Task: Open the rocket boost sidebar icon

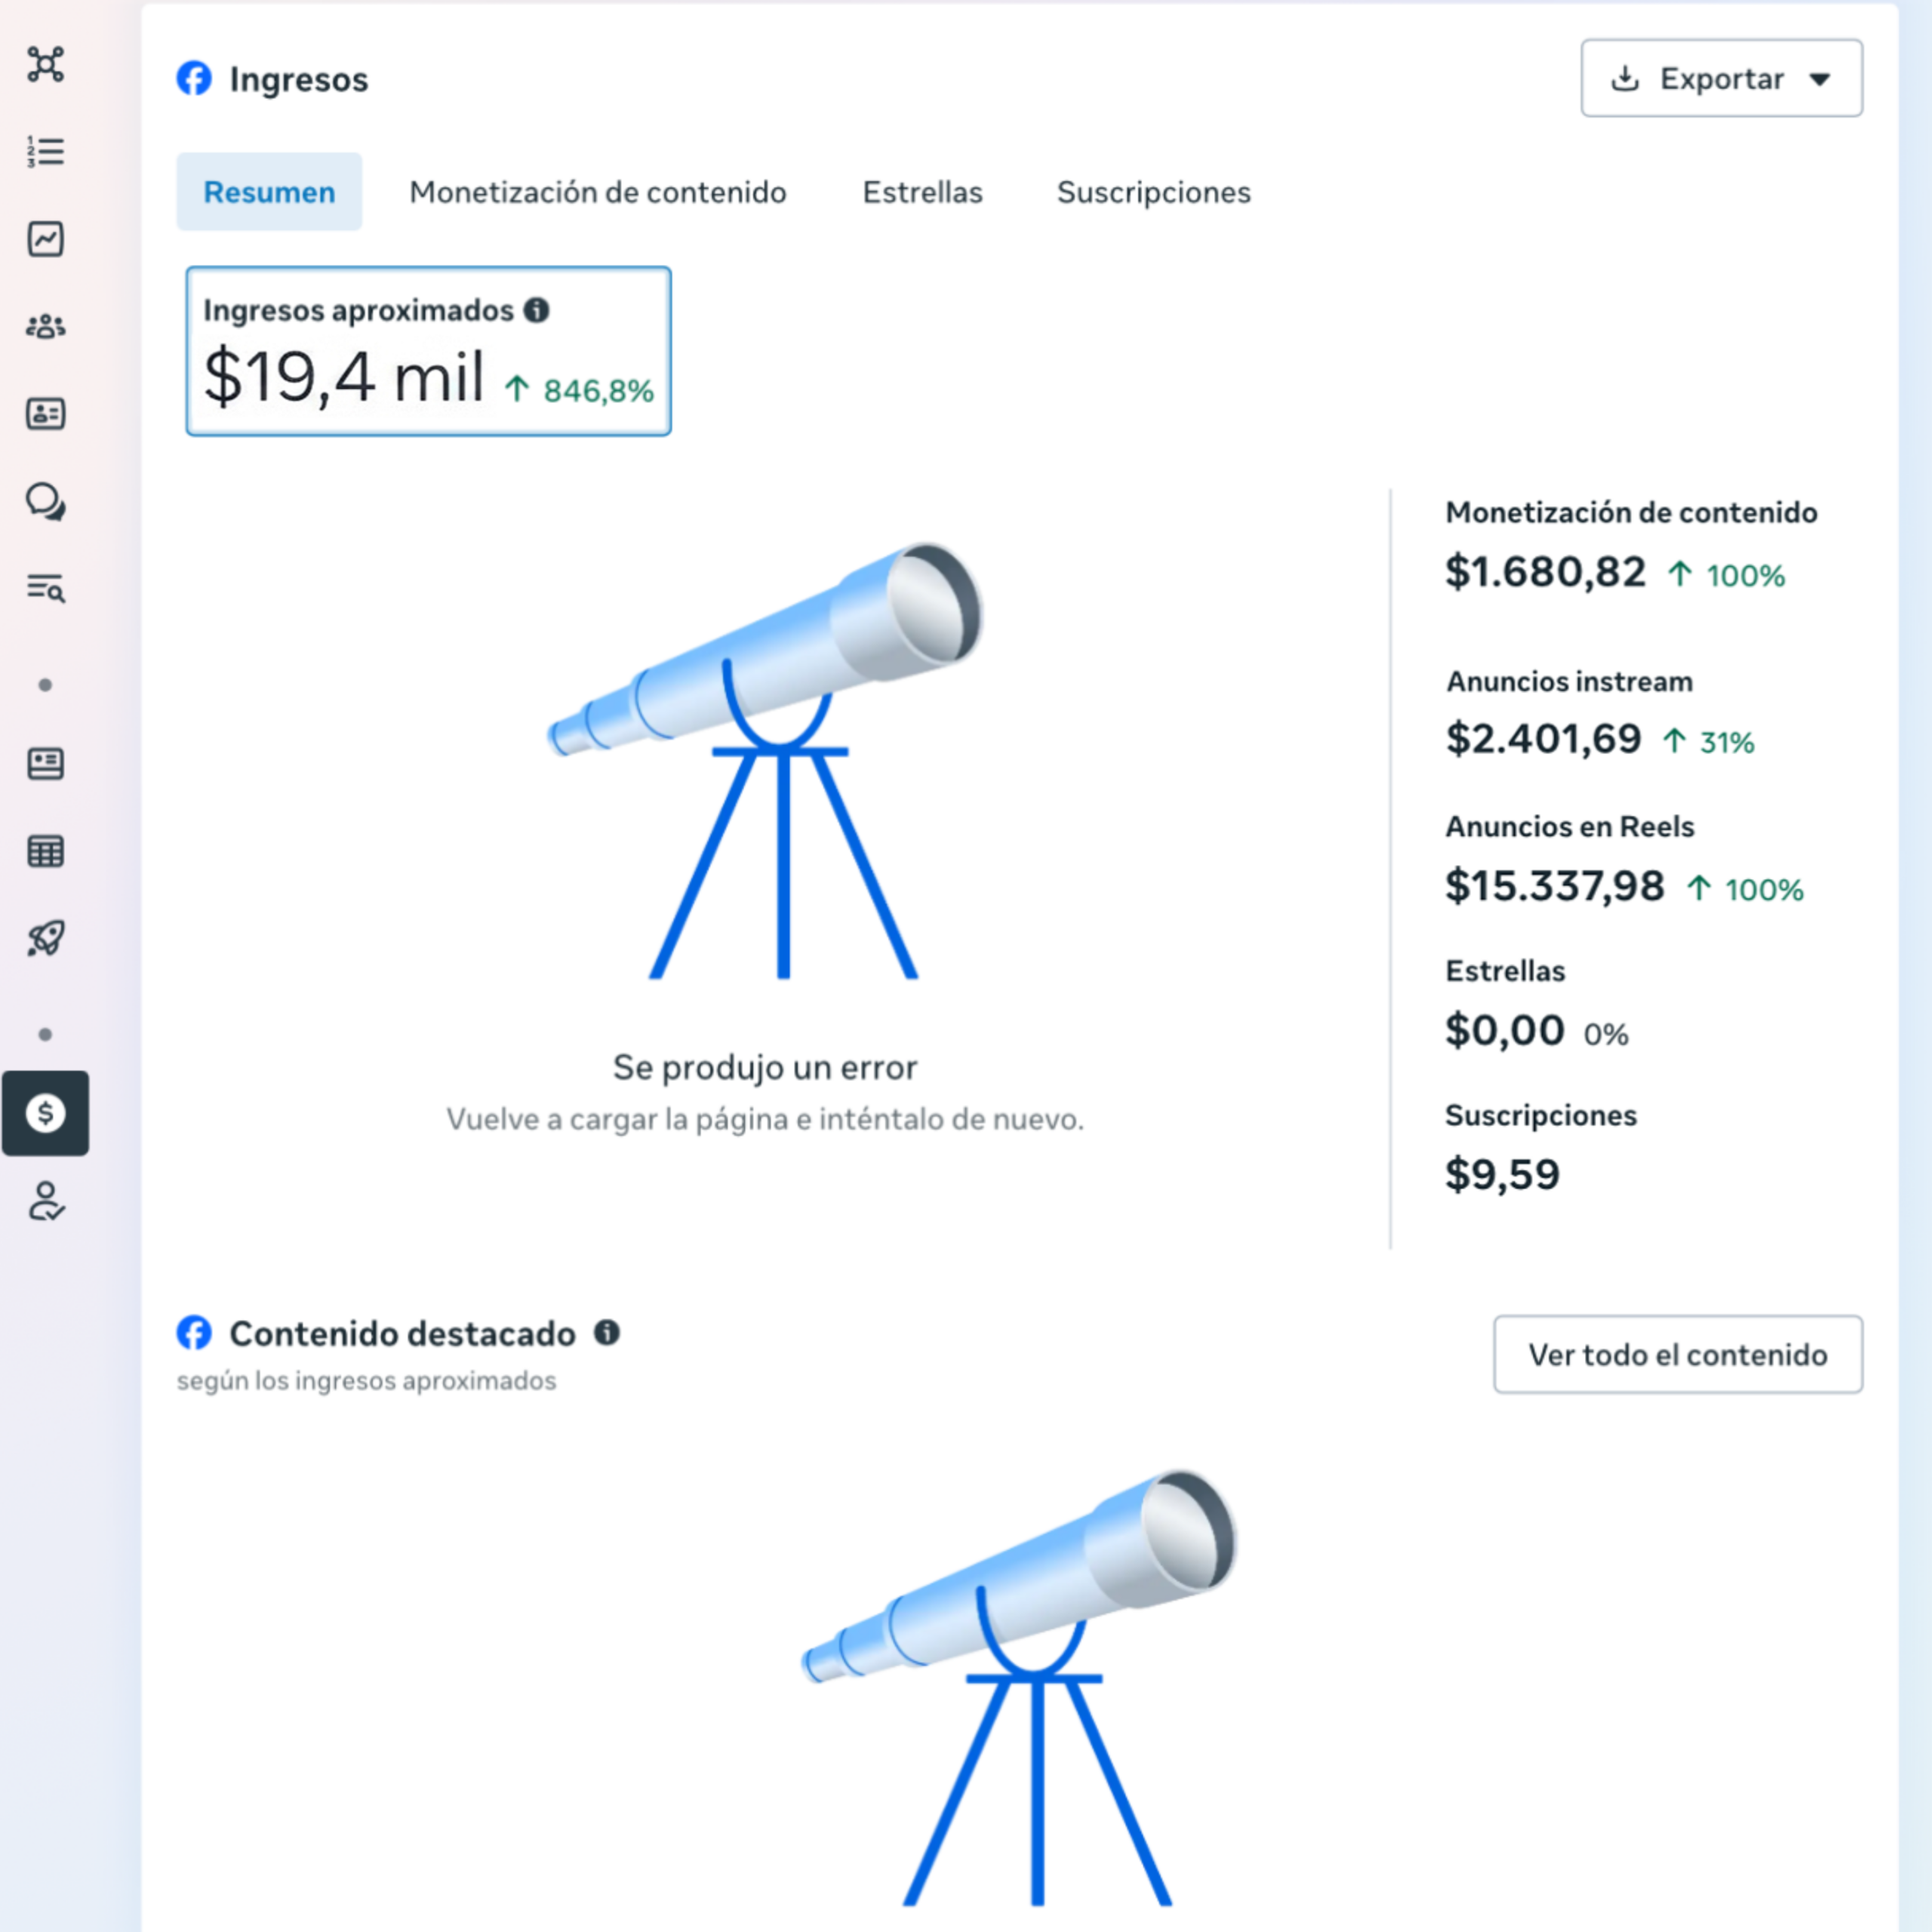Action: tap(45, 938)
